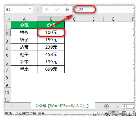
Task: Select cell containing 鞋子
Action: coord(24,55)
